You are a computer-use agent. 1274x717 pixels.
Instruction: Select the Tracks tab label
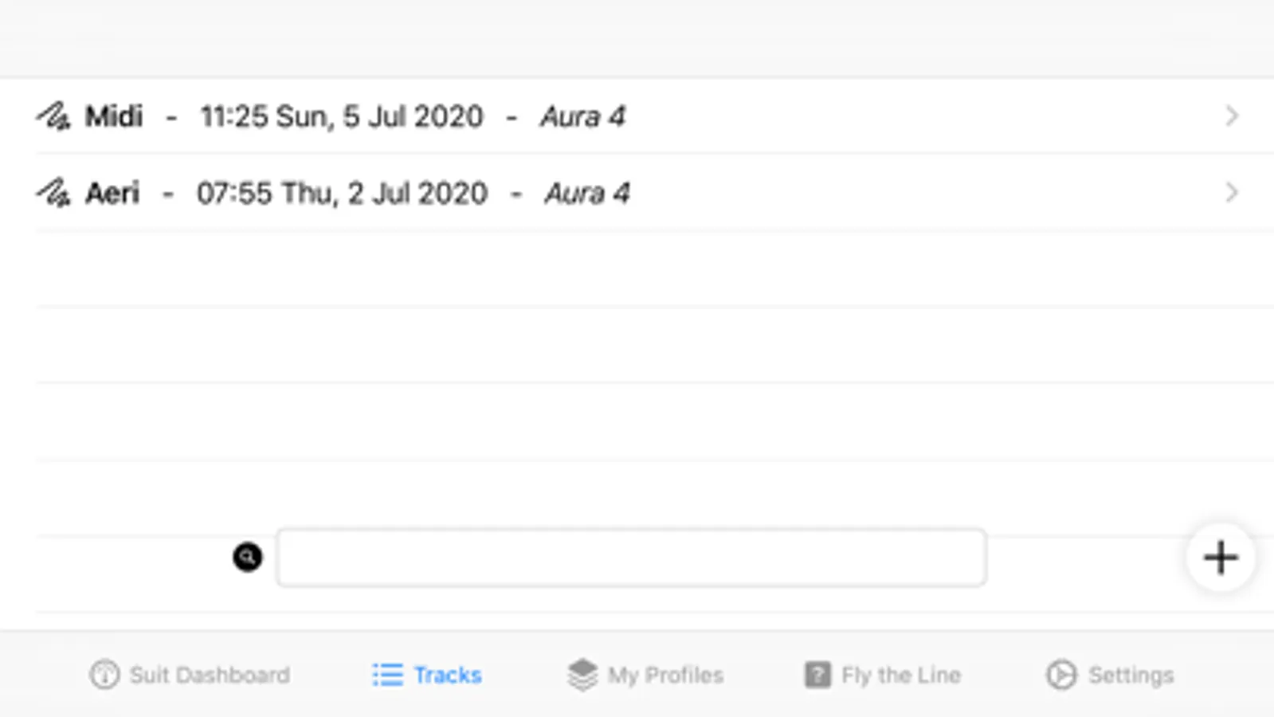click(x=448, y=675)
